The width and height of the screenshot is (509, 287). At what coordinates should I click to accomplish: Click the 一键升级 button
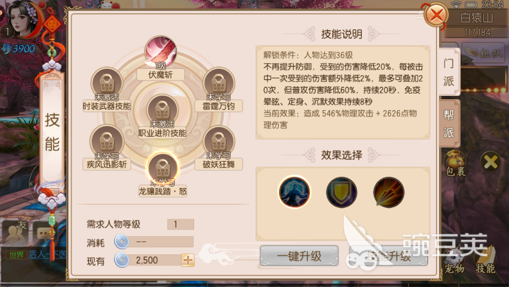click(x=299, y=256)
